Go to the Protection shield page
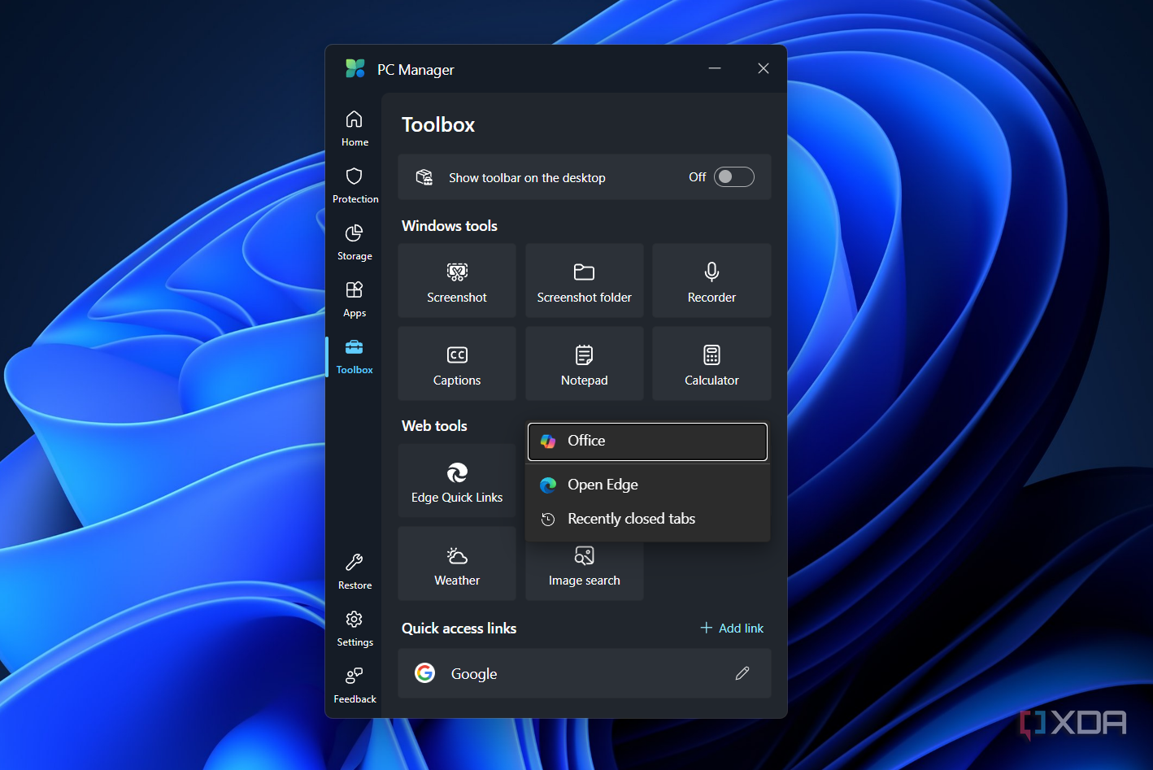This screenshot has height=770, width=1153. pyautogui.click(x=355, y=185)
